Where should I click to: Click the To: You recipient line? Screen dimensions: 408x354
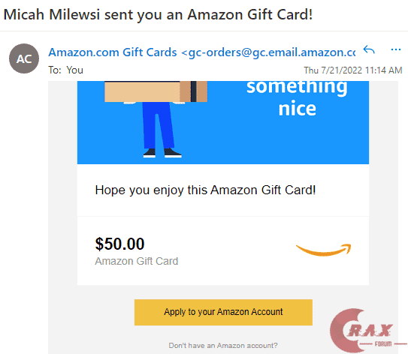click(x=65, y=70)
